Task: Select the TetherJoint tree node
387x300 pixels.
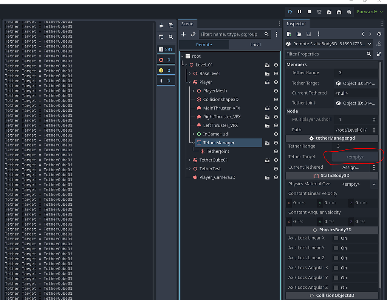Action: click(218, 151)
